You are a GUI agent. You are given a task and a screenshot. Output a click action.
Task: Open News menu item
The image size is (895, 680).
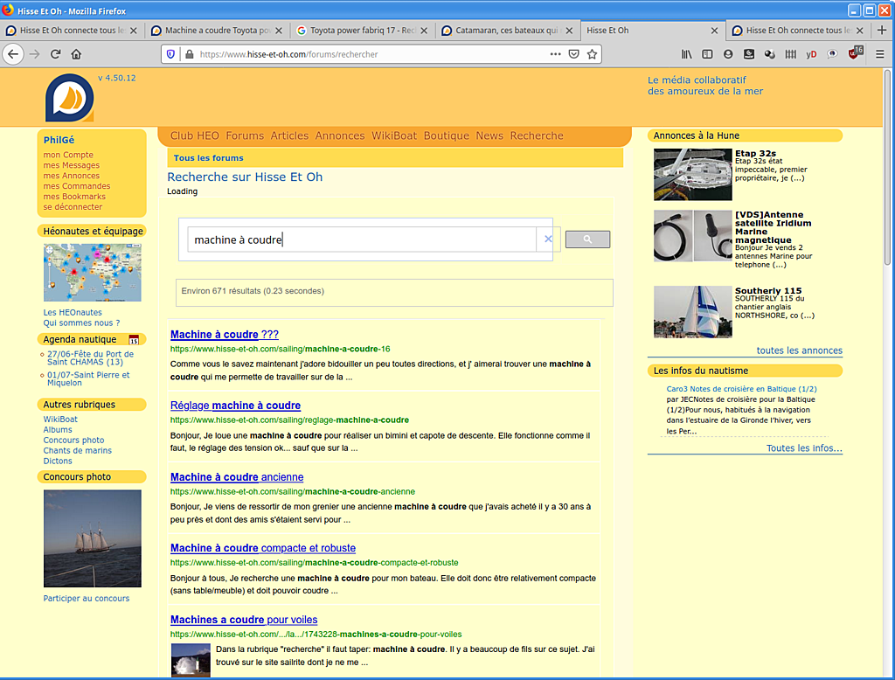point(489,135)
